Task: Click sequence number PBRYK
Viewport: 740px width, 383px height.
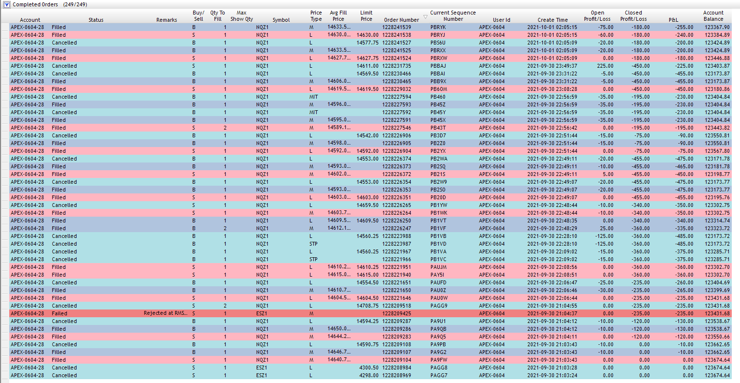Action: (x=438, y=27)
